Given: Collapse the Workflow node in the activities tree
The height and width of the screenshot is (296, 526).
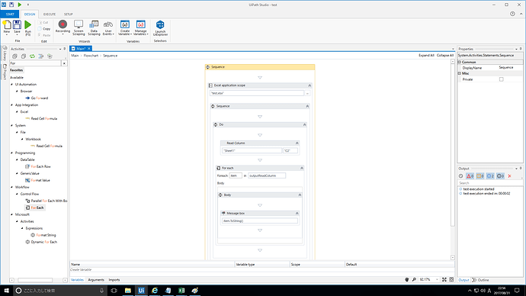Looking at the screenshot, I should click(x=12, y=187).
